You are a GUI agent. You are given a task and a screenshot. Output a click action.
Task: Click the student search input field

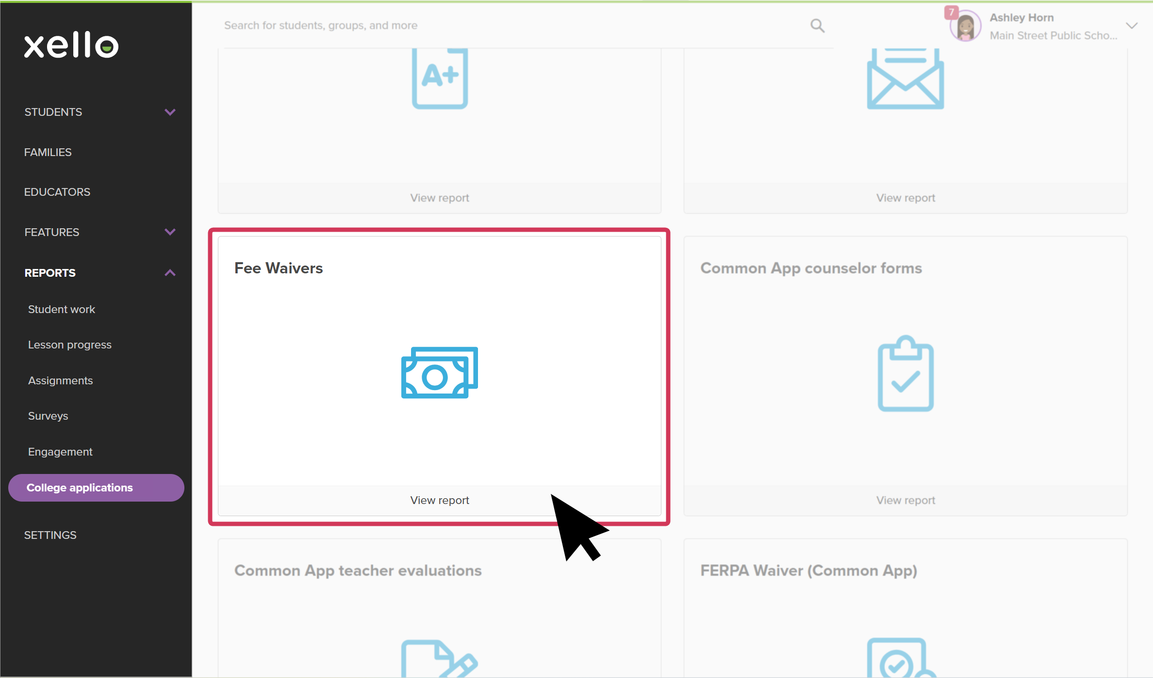(x=514, y=25)
